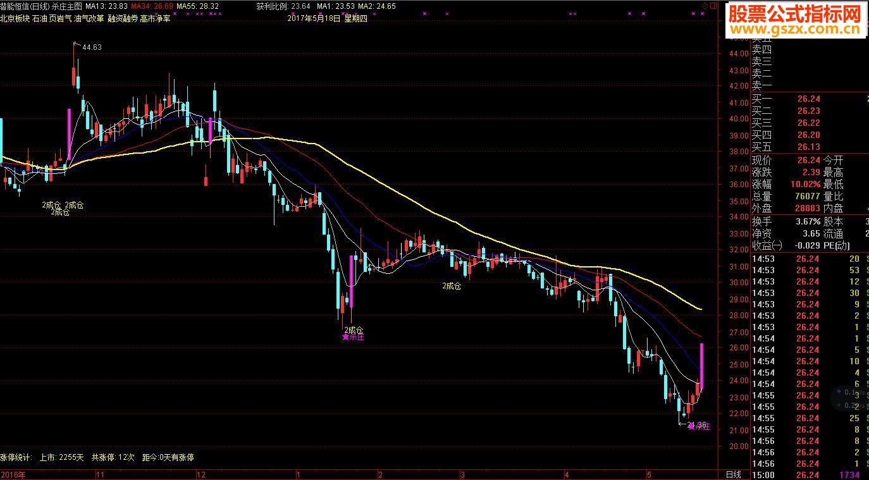Viewport: 869px width, 480px height.
Task: Click the last magenta limit-up candlestick
Action: (701, 366)
